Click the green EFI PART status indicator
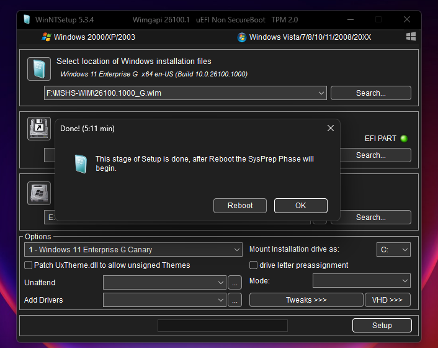 pos(404,139)
